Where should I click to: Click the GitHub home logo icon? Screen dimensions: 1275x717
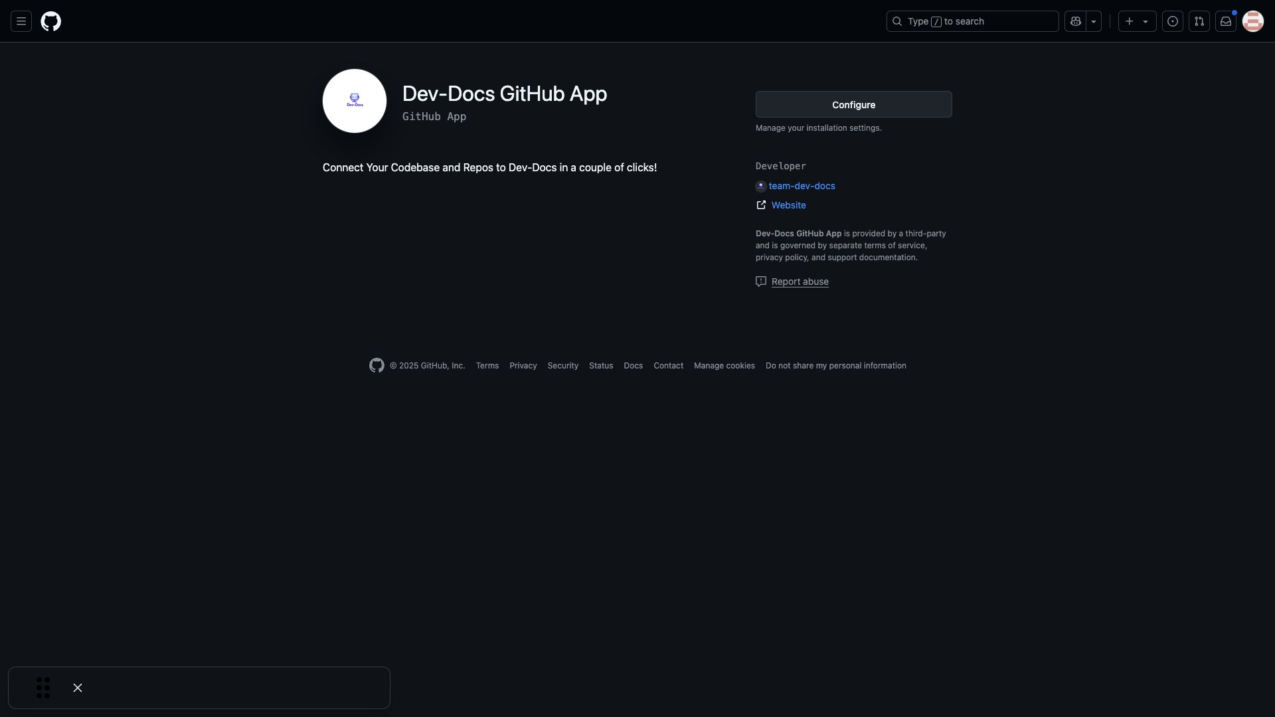(x=50, y=21)
